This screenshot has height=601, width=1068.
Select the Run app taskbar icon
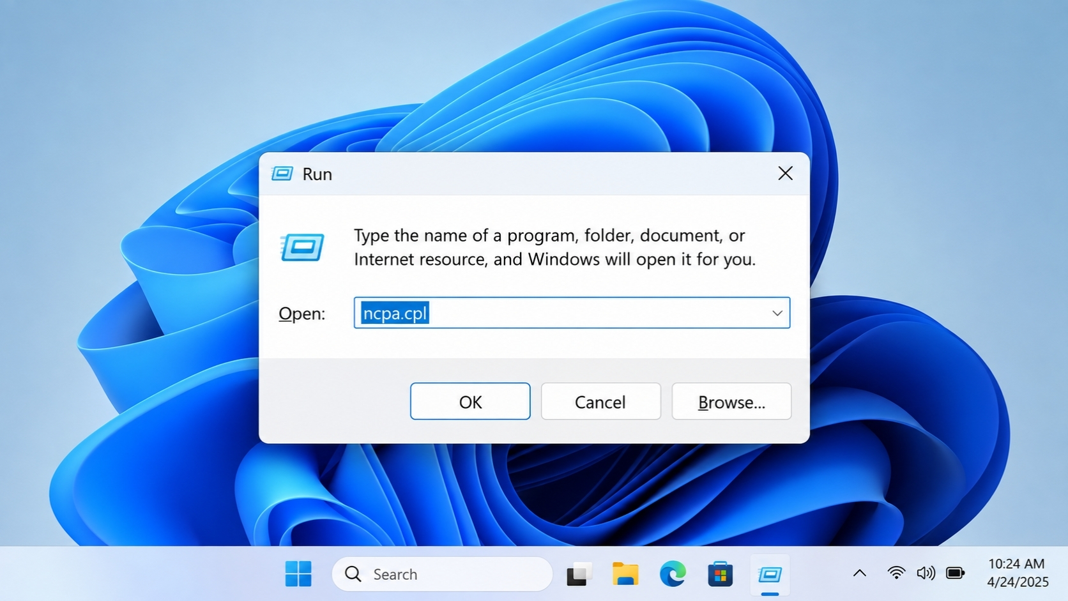click(770, 574)
